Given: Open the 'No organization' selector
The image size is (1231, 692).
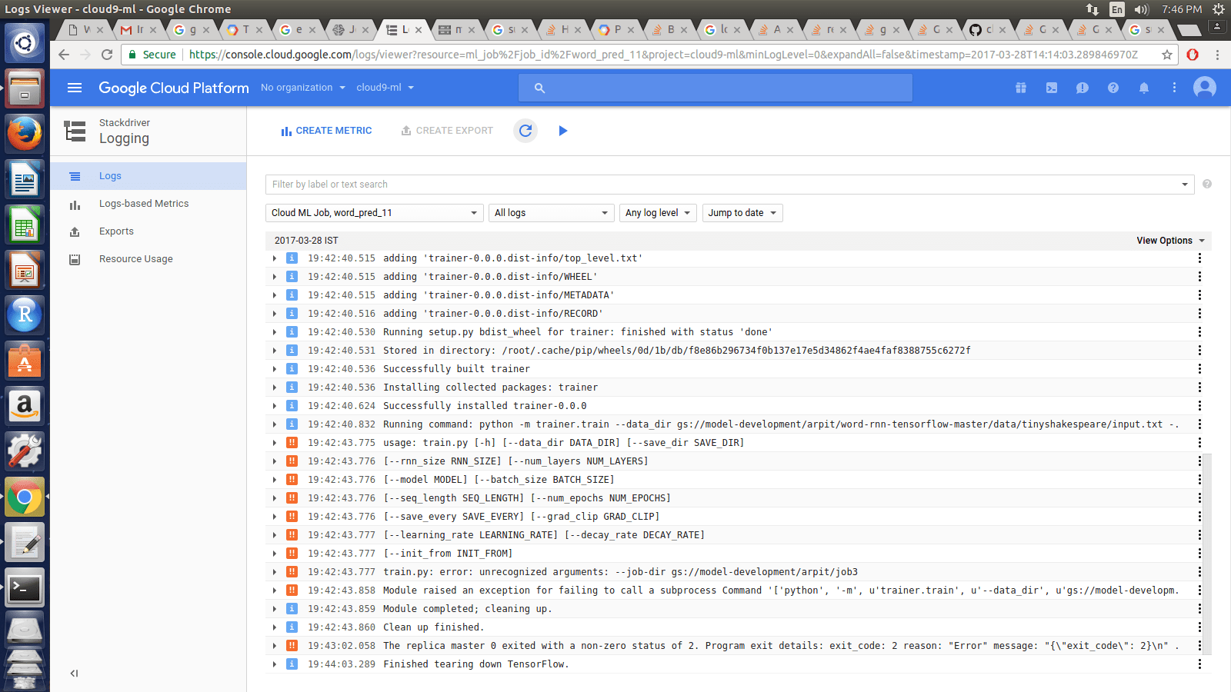Looking at the screenshot, I should click(x=303, y=88).
